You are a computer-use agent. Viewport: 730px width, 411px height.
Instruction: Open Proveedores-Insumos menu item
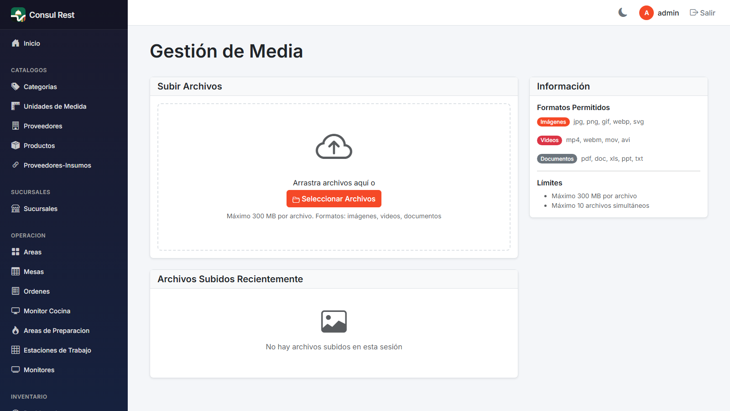click(x=64, y=165)
